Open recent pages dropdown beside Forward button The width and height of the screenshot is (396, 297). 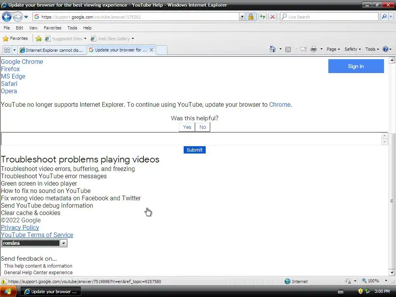[26, 17]
